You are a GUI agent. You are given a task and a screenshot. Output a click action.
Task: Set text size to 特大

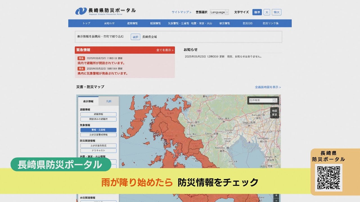point(276,12)
